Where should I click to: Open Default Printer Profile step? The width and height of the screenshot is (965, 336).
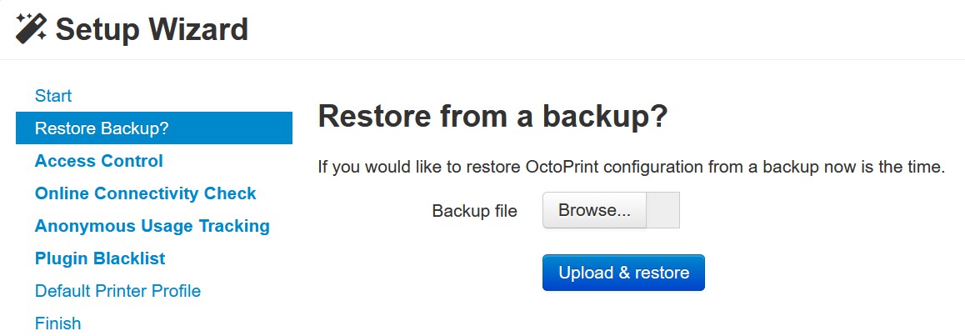[117, 290]
